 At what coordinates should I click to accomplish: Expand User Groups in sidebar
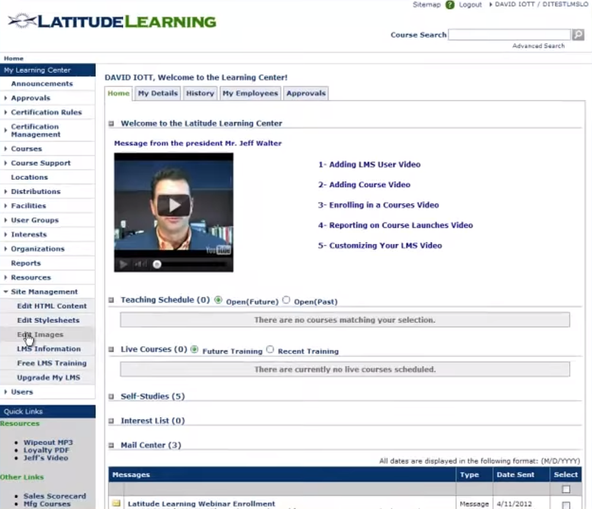[x=35, y=221]
